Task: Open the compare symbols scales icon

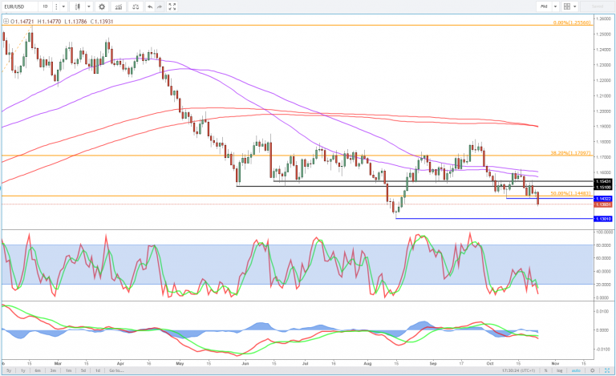Action: 136,6
